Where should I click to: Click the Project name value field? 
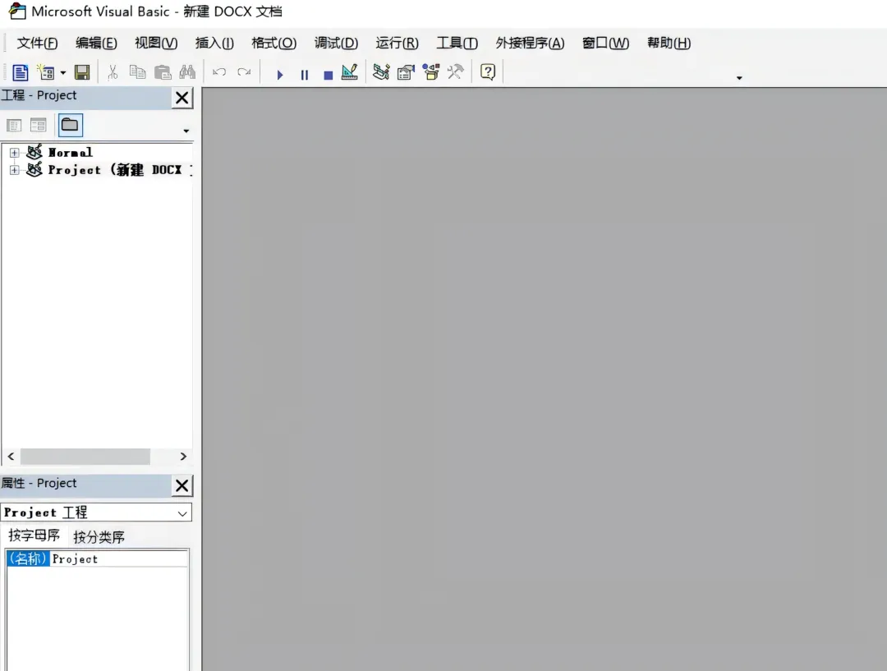(x=119, y=559)
